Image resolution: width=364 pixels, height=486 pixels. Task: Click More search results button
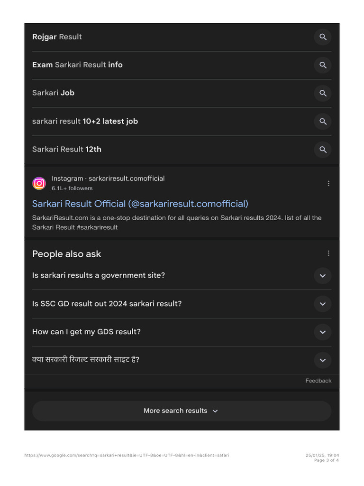pyautogui.click(x=182, y=411)
